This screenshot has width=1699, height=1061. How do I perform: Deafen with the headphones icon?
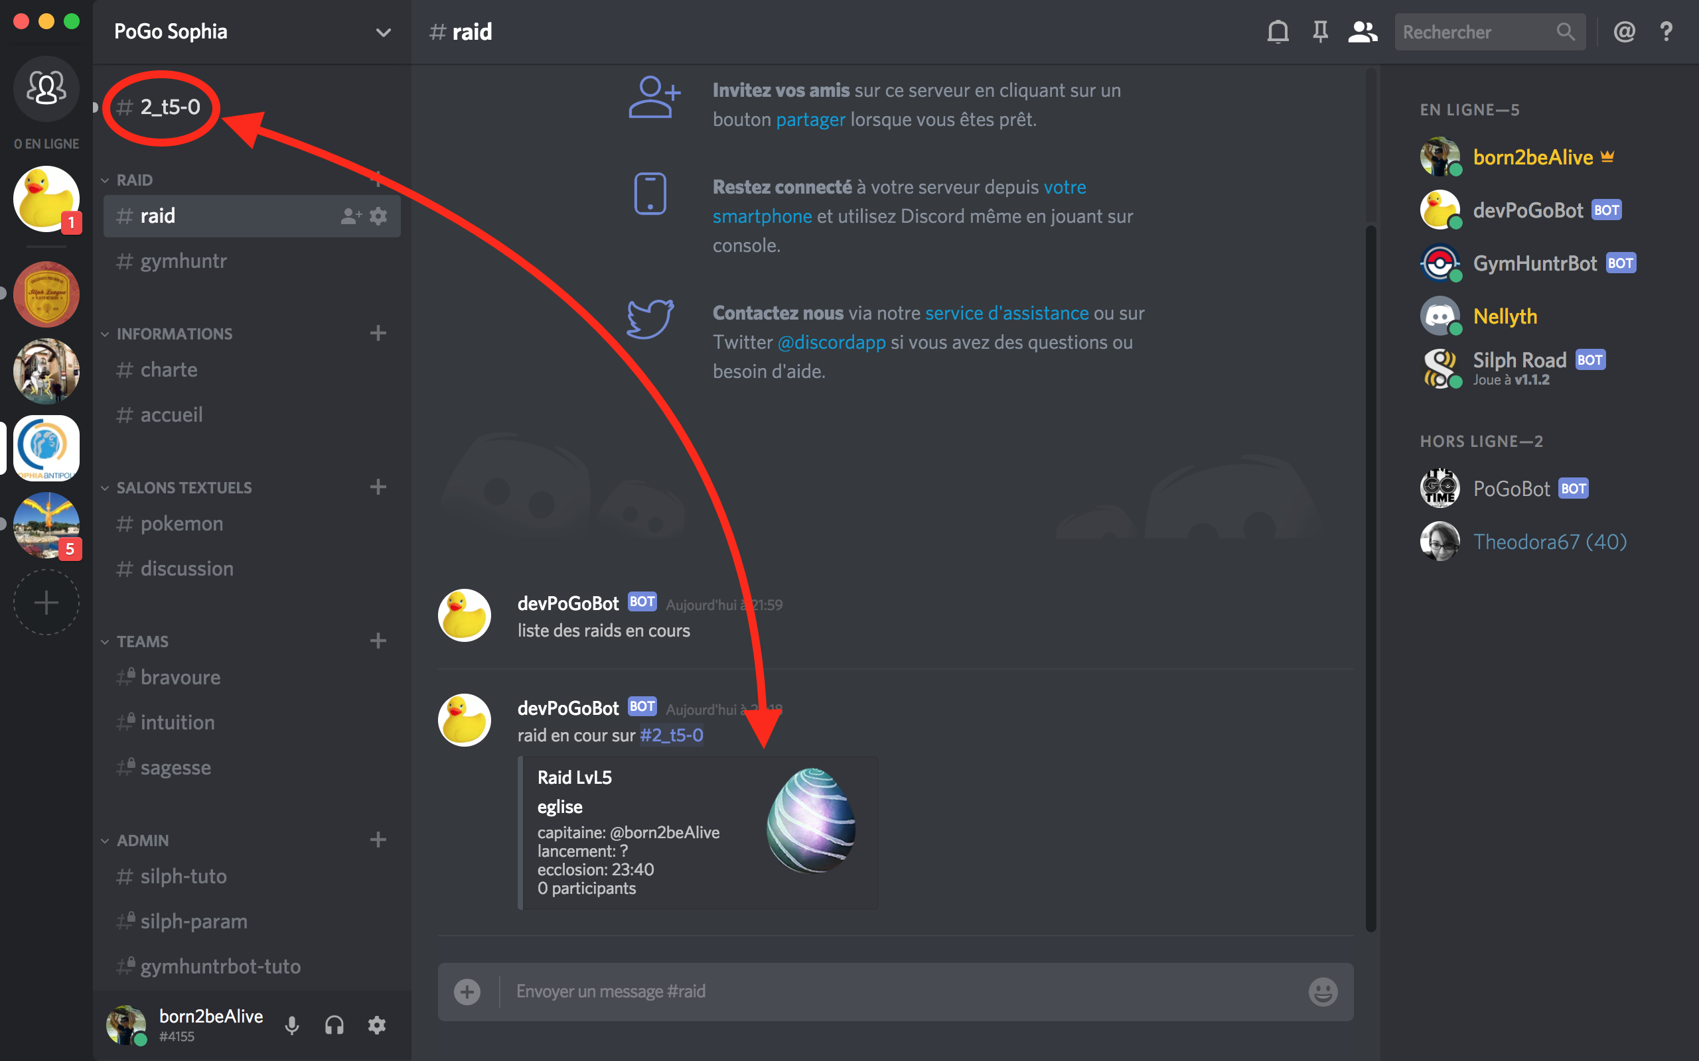tap(334, 1025)
